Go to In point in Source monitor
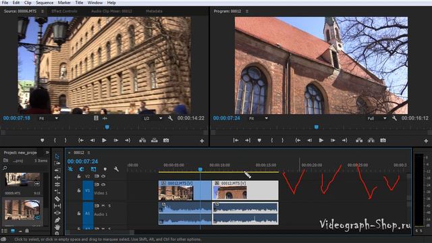The width and height of the screenshot is (432, 243). (x=81, y=140)
